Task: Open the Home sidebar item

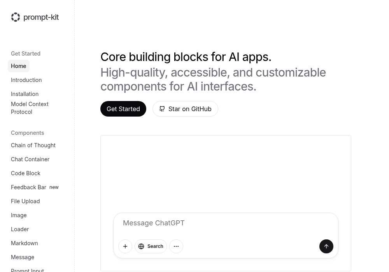Action: pos(19,66)
